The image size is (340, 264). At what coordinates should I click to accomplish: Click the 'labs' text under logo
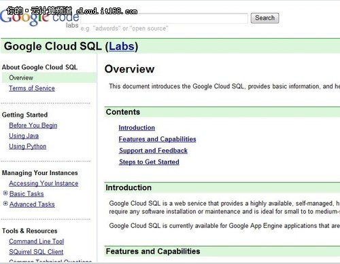[x=72, y=25]
